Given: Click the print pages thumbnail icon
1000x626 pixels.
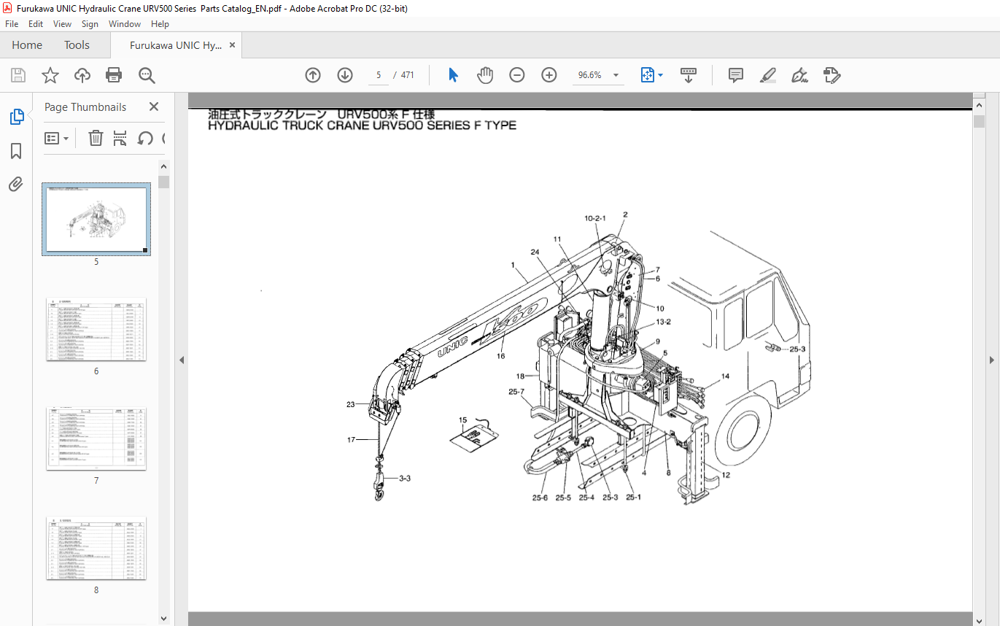Looking at the screenshot, I should coord(120,138).
